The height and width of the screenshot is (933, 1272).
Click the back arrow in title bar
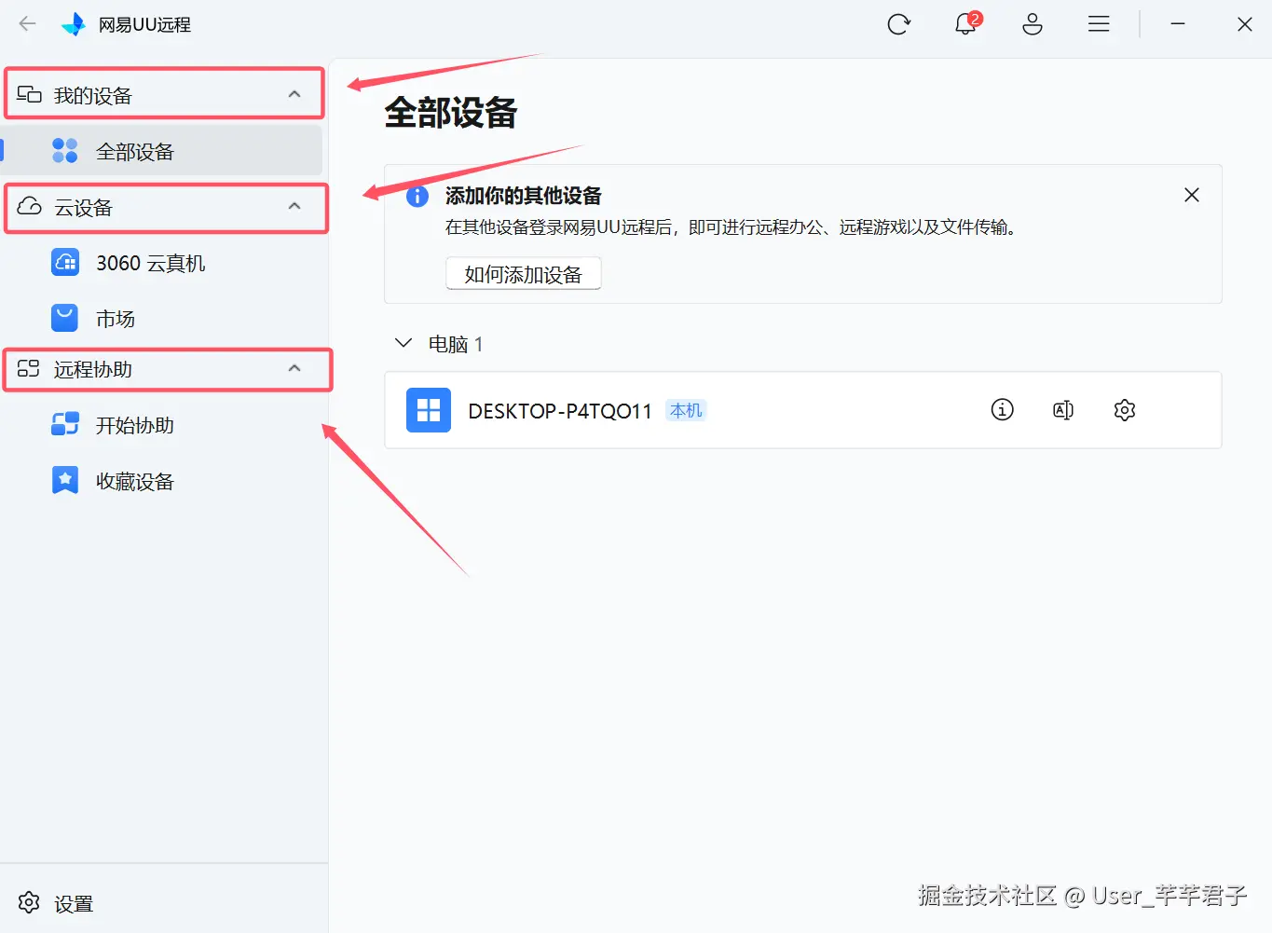click(27, 24)
